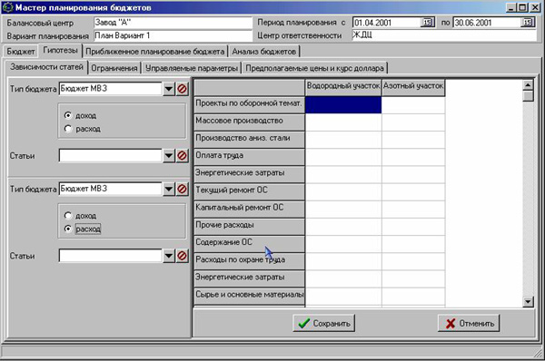Clear the lower Тип бюджета field
Viewport: 545px width, 361px height.
click(182, 189)
